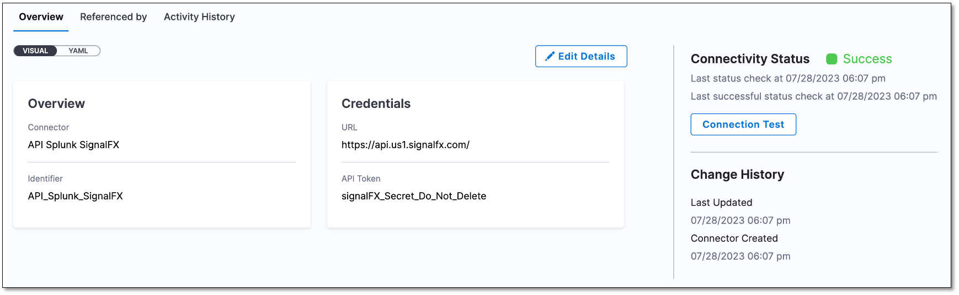Click the signalfx API URL value
This screenshot has width=959, height=295.
[x=406, y=145]
